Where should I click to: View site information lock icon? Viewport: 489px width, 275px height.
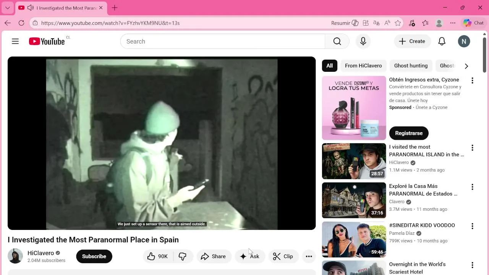click(x=35, y=23)
